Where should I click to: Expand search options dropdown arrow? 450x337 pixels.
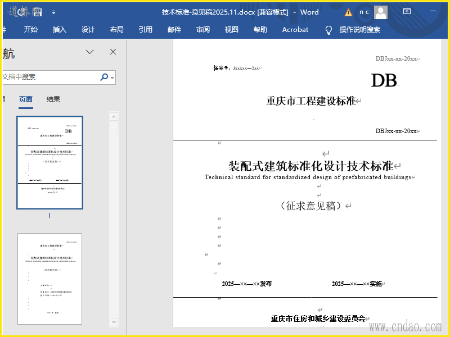(x=112, y=78)
